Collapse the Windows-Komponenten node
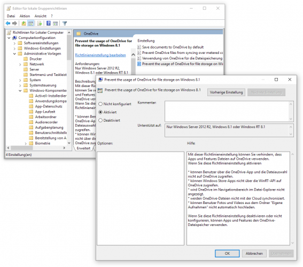Image resolution: width=303 pixels, height=267 pixels. (20, 91)
